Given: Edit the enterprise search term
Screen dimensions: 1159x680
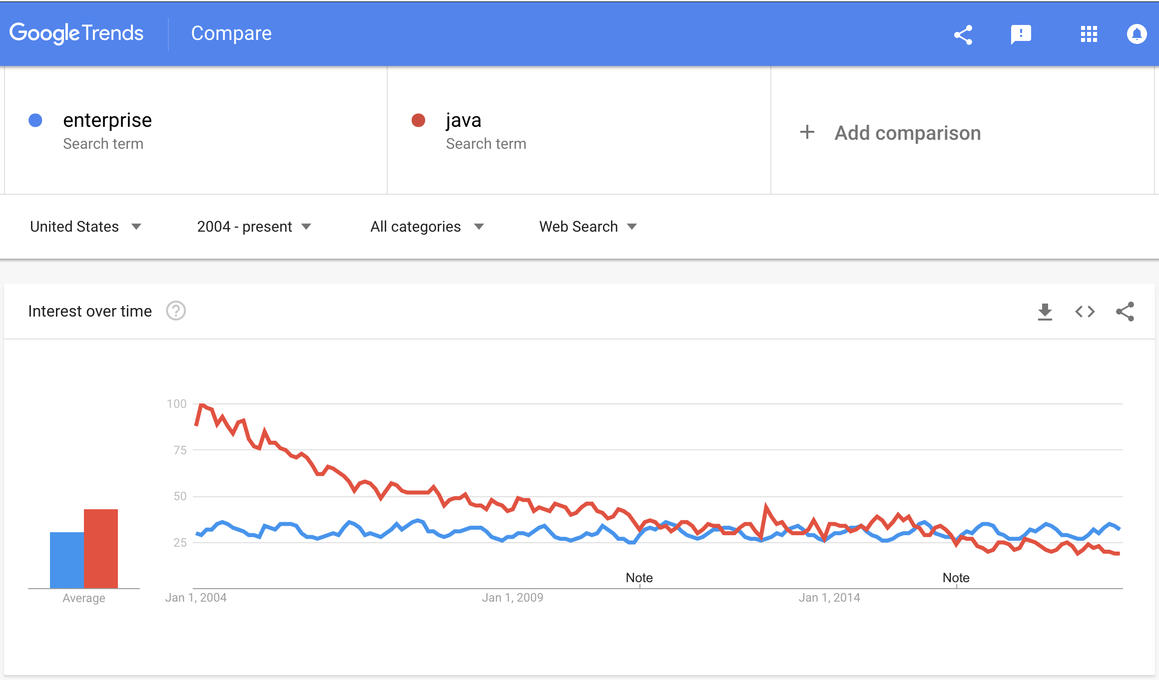Looking at the screenshot, I should (107, 120).
